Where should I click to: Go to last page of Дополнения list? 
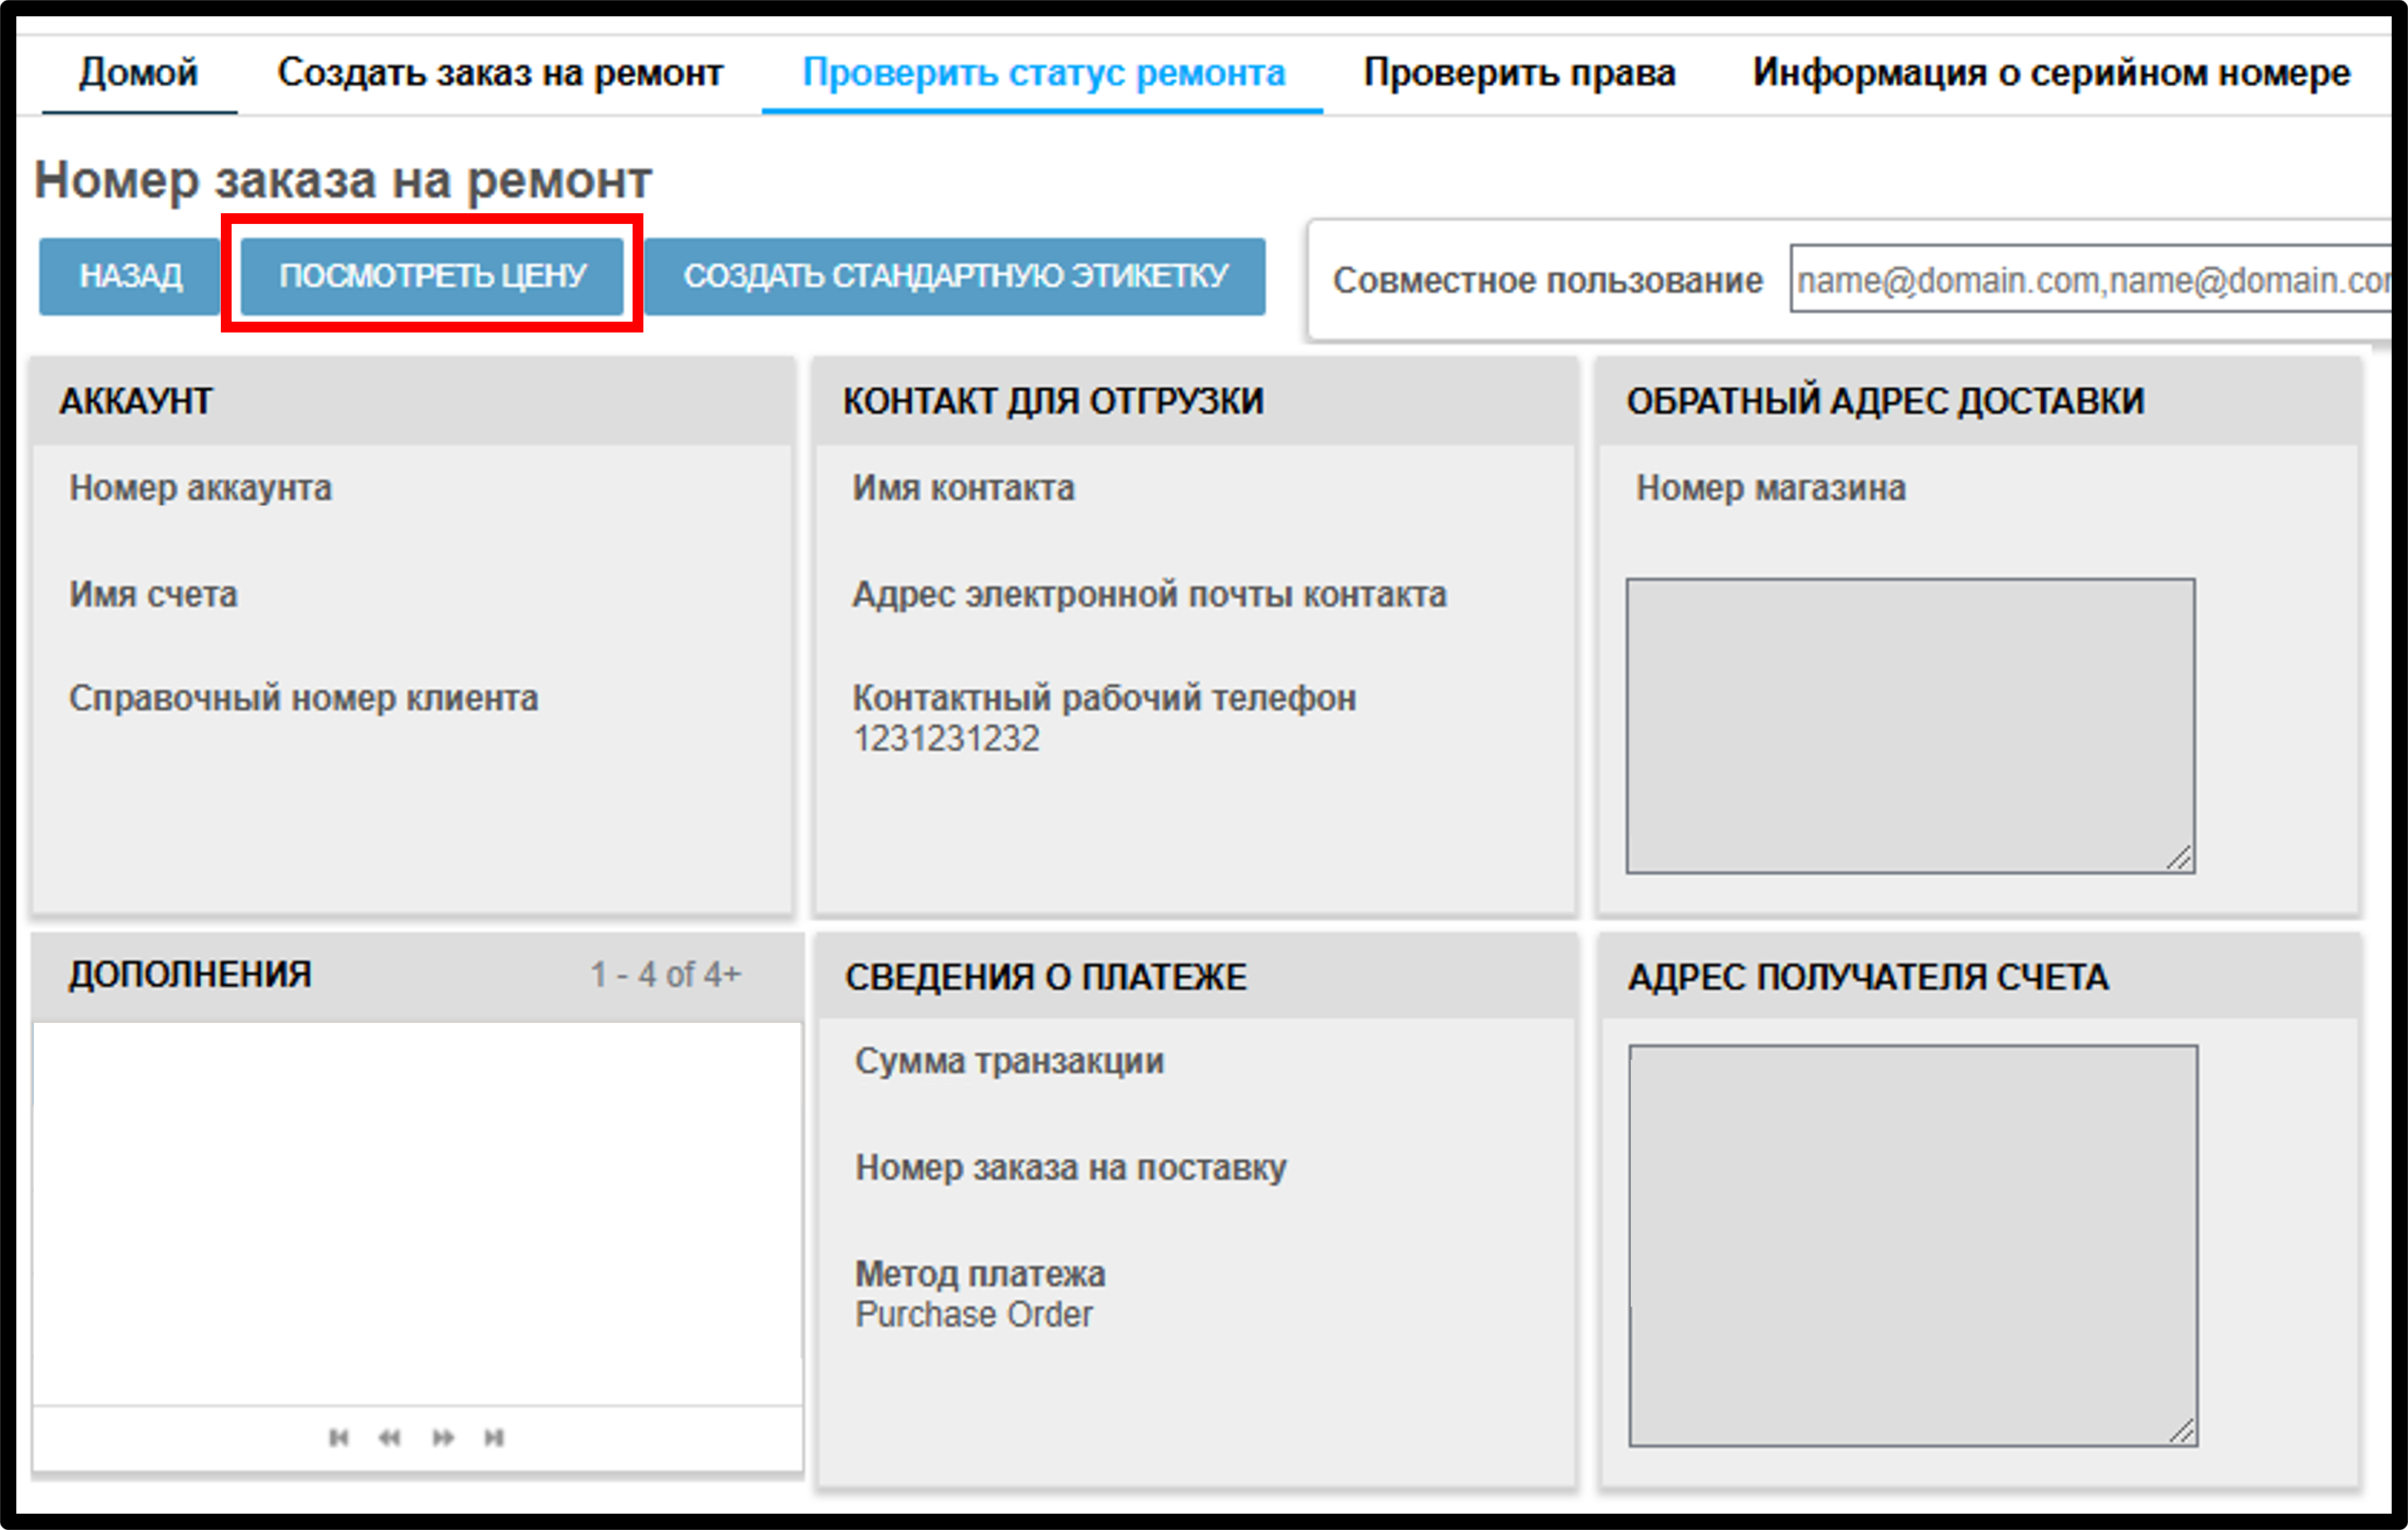pyautogui.click(x=494, y=1437)
